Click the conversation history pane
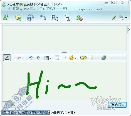Viewport: 131px width, 116px height. pyautogui.click(x=65, y=38)
